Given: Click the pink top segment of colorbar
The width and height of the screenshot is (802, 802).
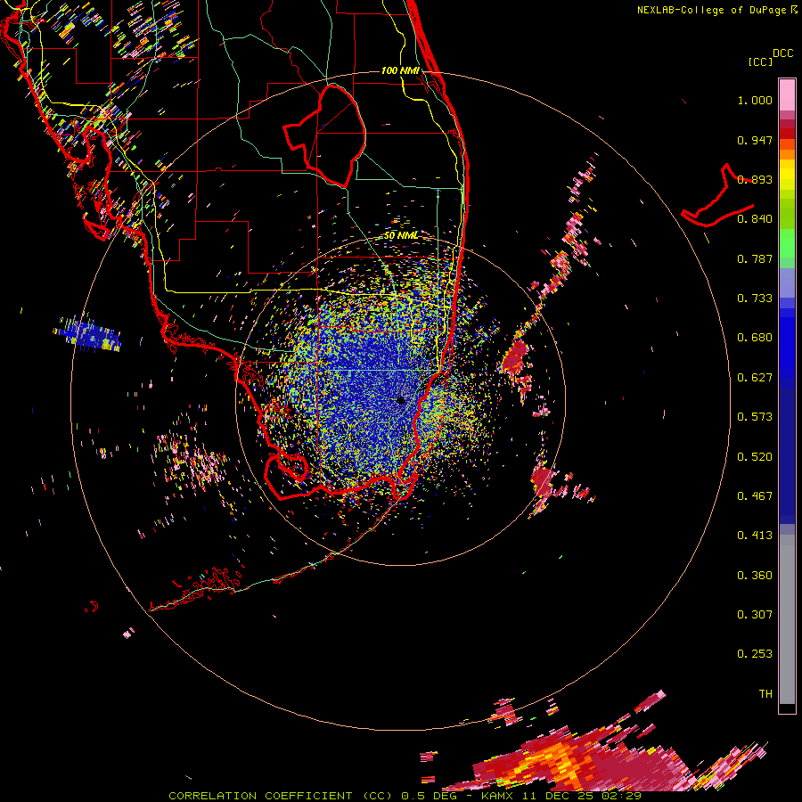Looking at the screenshot, I should (787, 95).
